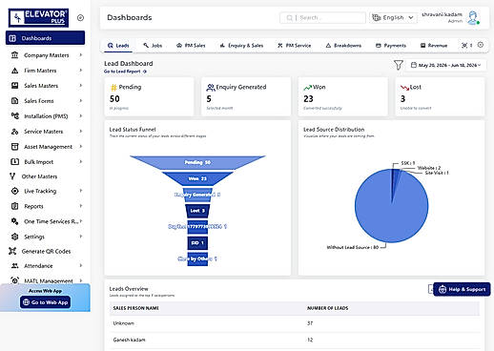Open the Generate QR Codes icon
The height and width of the screenshot is (351, 494).
point(12,251)
